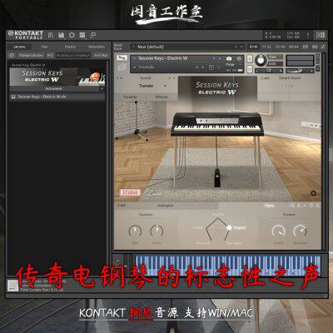Image resolution: width=333 pixels, height=333 pixels.
Task: Take a snapshot with the camera icon
Action: point(229,58)
